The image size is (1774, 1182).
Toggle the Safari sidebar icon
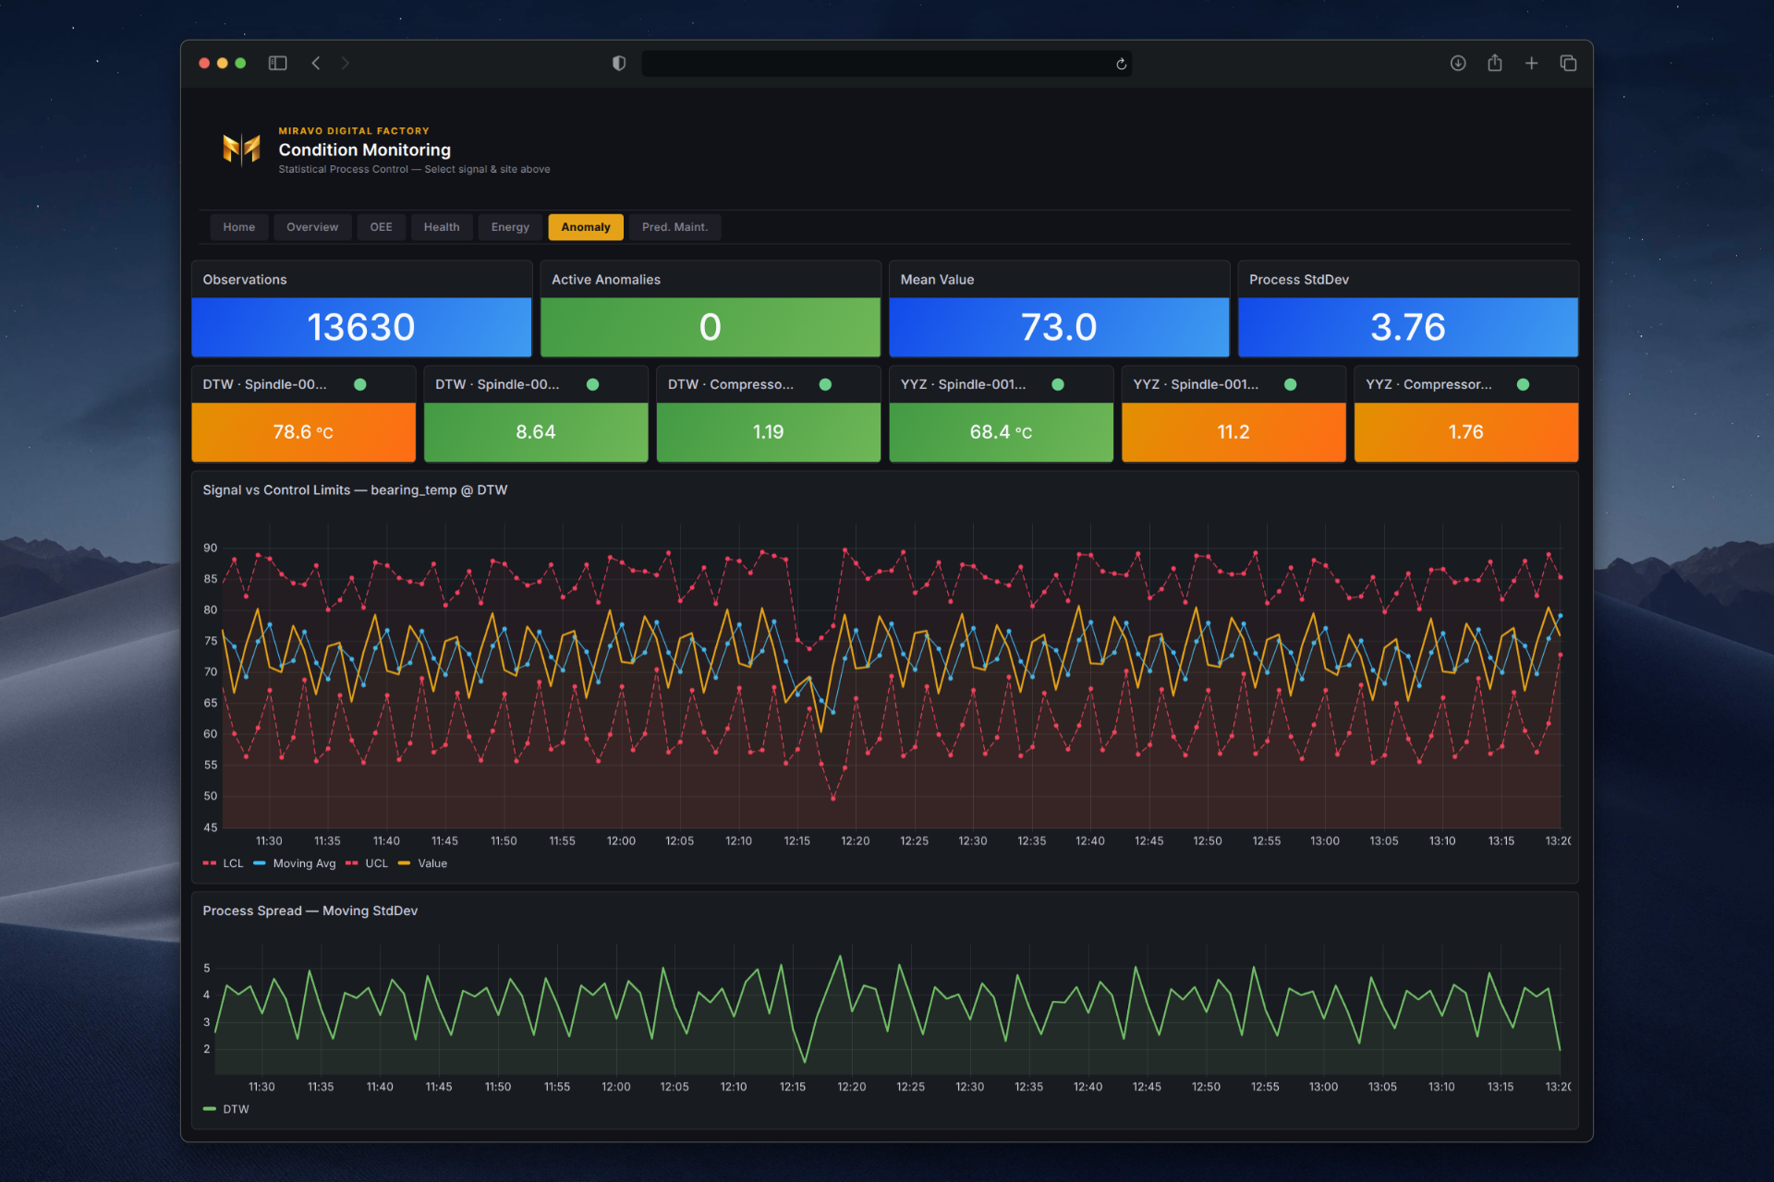tap(277, 63)
